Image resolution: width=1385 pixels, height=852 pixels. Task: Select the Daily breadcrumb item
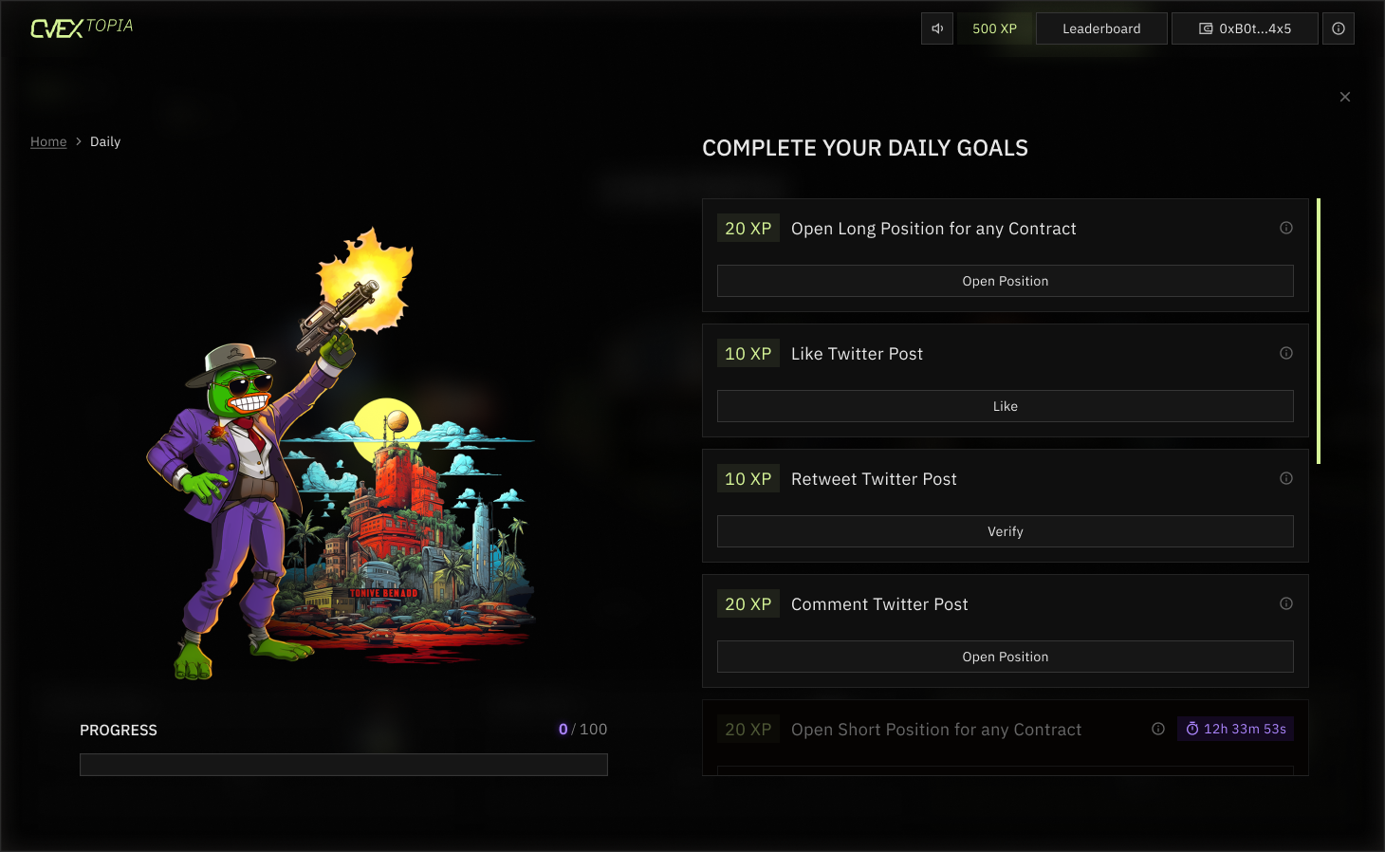(105, 141)
